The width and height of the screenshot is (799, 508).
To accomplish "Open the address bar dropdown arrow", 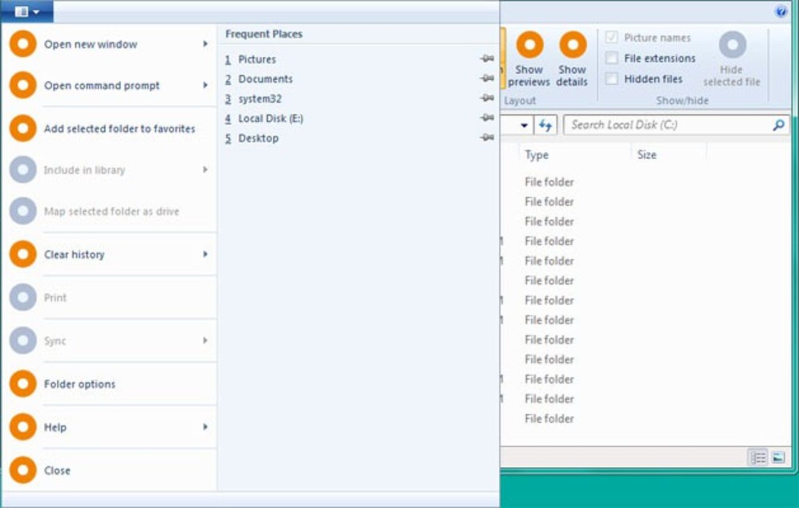I will tap(524, 125).
